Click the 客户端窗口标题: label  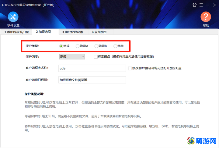point(37,80)
